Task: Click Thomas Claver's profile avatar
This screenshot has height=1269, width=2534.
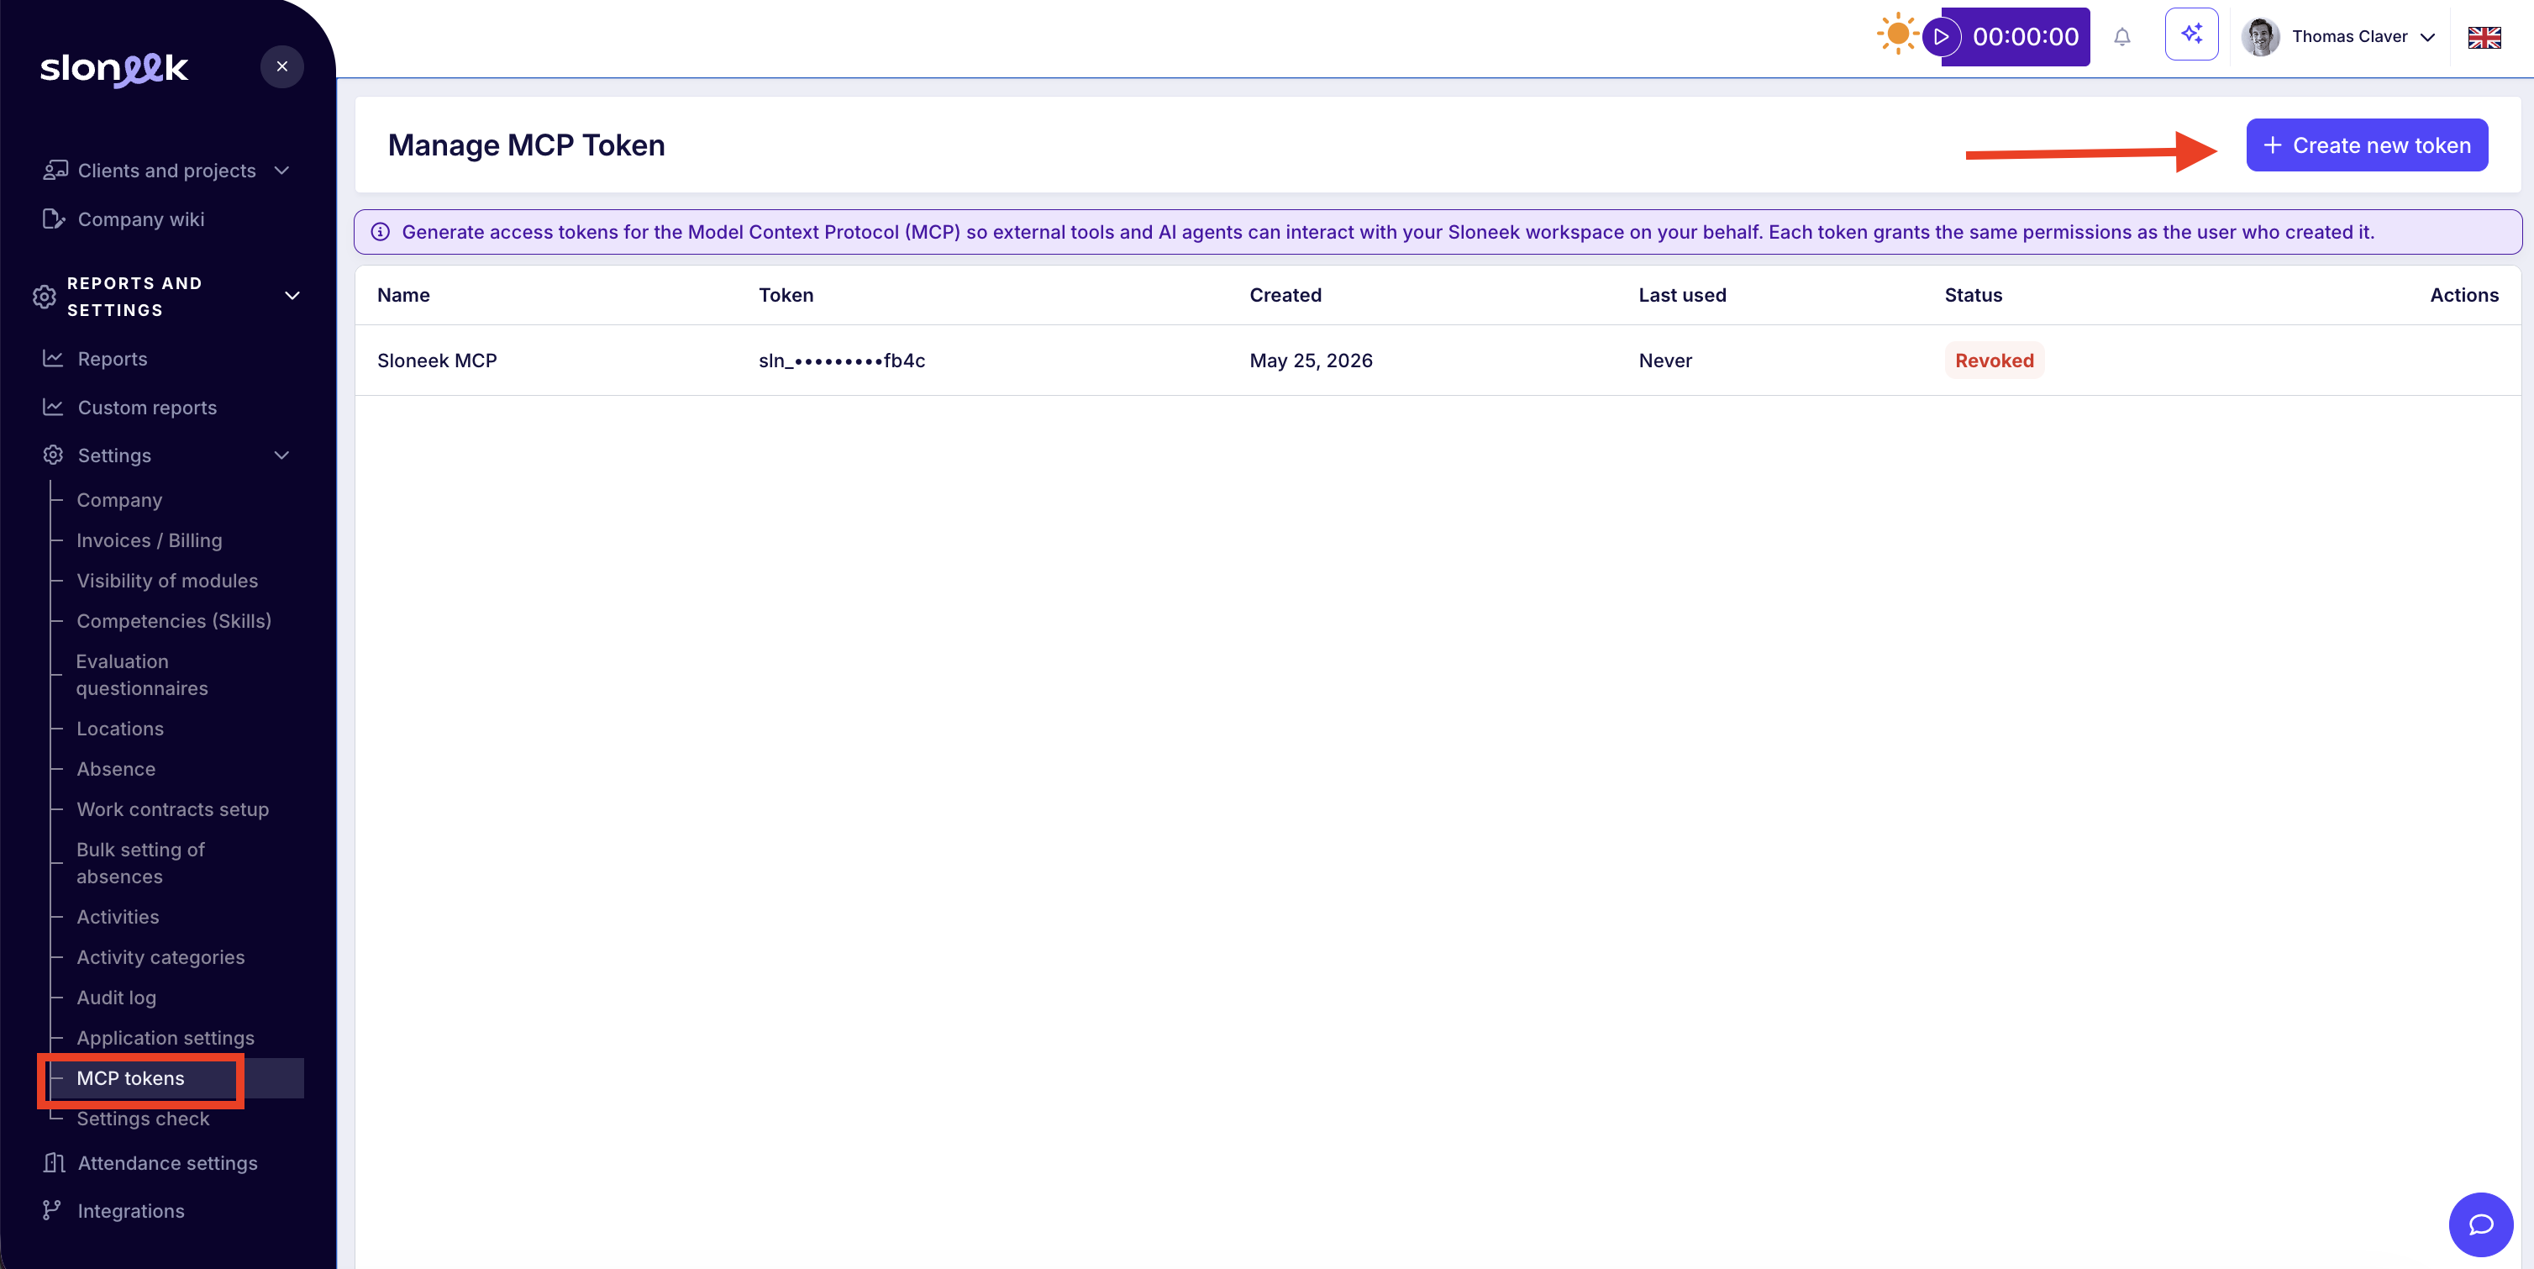Action: tap(2261, 36)
